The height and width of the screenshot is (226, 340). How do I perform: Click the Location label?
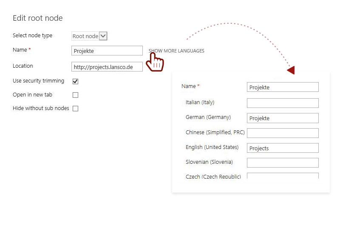point(23,66)
